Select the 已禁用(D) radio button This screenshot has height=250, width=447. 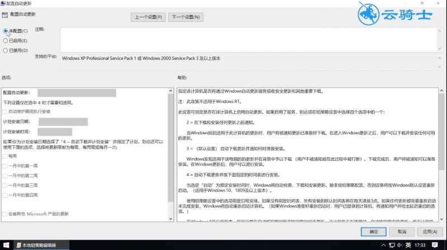coord(6,50)
